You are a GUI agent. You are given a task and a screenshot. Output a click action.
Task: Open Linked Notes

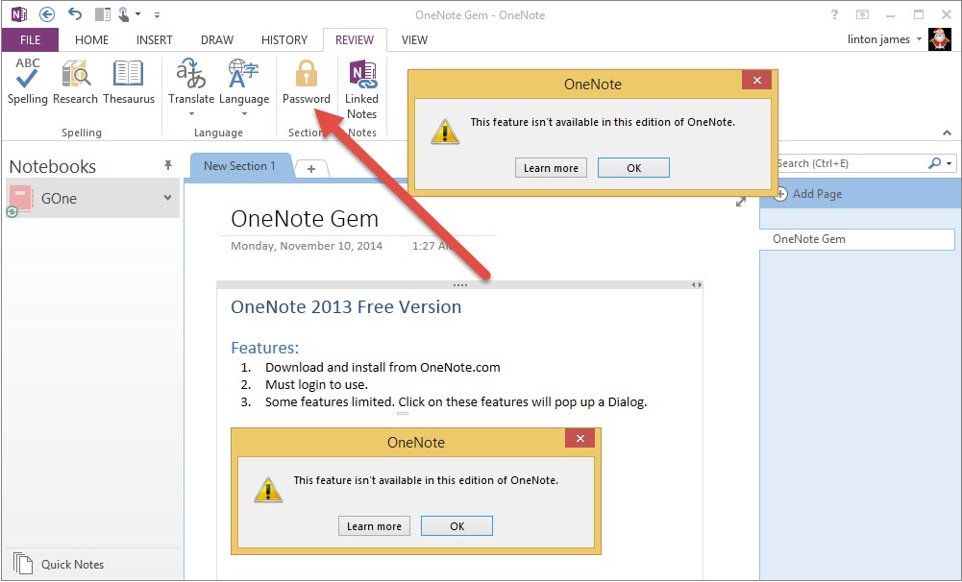click(361, 89)
